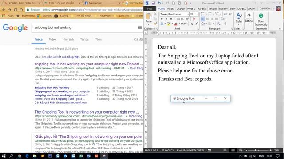
Task: Switch to the DESIGN ribbon tab
Action: [x=181, y=9]
